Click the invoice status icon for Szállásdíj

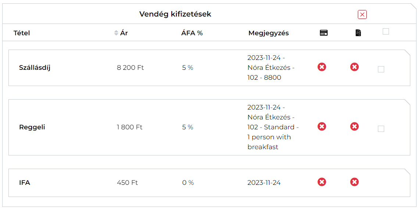[x=354, y=67]
